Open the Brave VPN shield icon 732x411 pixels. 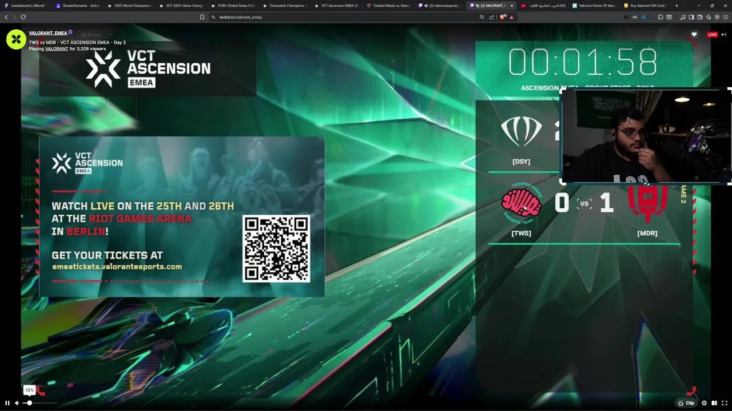[x=717, y=17]
